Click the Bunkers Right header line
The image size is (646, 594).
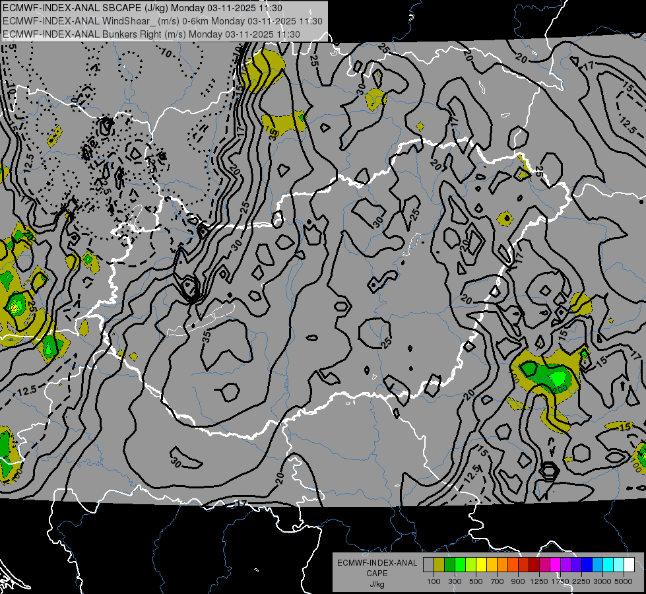[151, 34]
